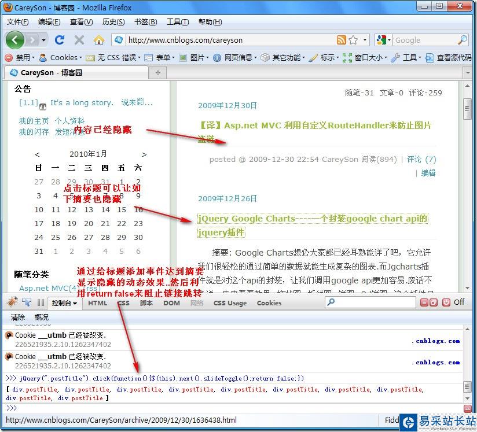Open the 表单 (Forms) toolbar menu

pos(159,57)
